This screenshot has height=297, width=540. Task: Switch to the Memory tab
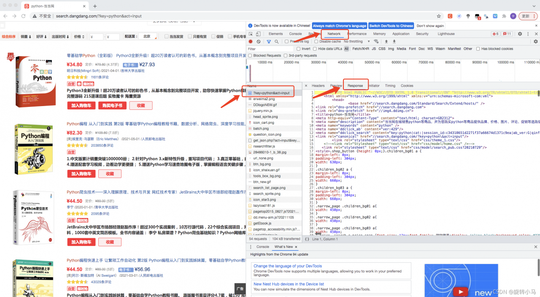[x=379, y=34]
